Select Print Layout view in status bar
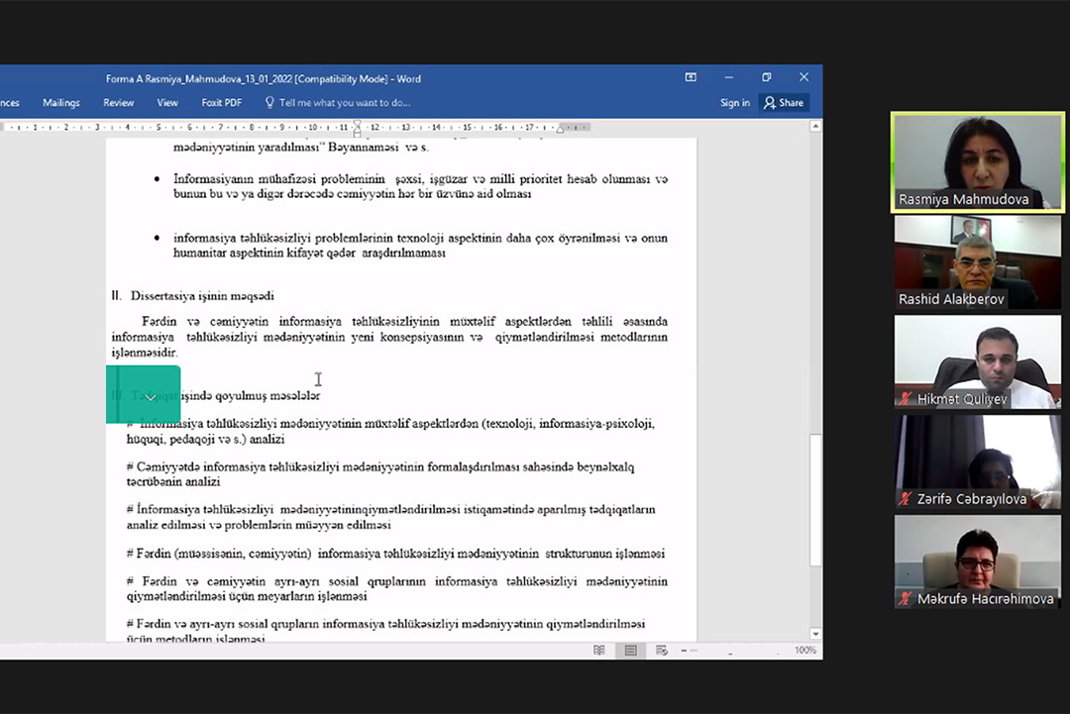Viewport: 1070px width, 714px height. 630,651
